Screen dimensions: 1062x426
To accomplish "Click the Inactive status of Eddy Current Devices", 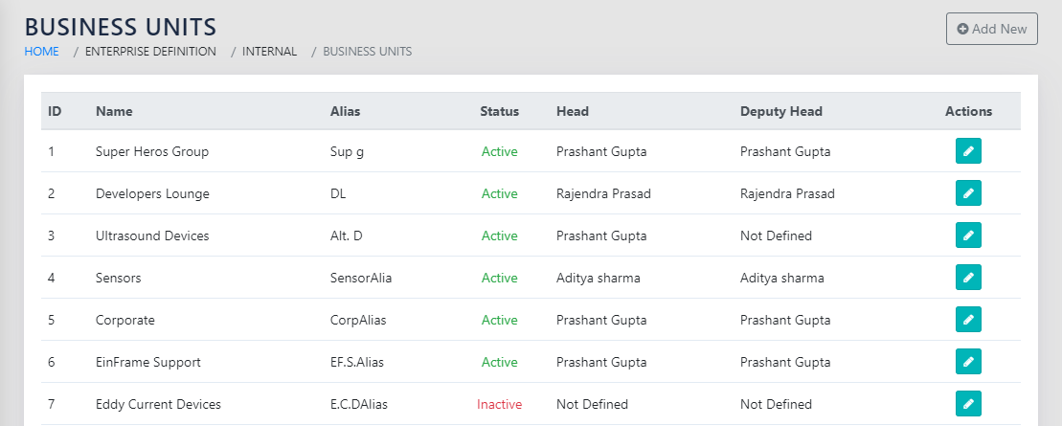I will point(499,404).
